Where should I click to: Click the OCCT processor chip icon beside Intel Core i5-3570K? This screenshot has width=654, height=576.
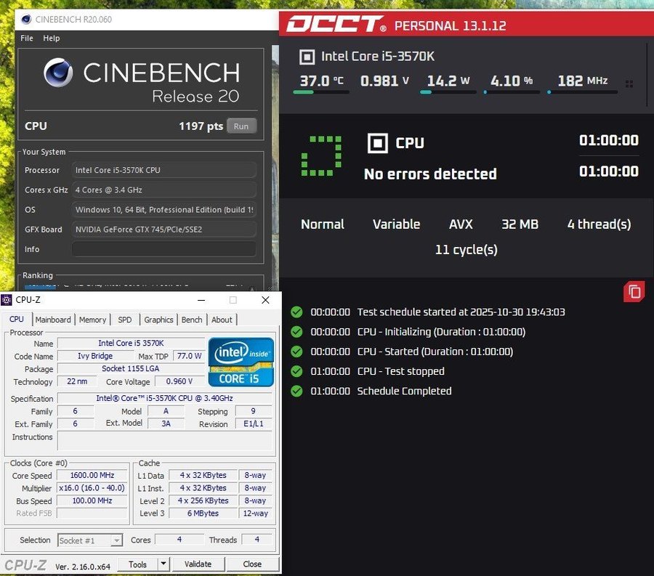point(307,57)
